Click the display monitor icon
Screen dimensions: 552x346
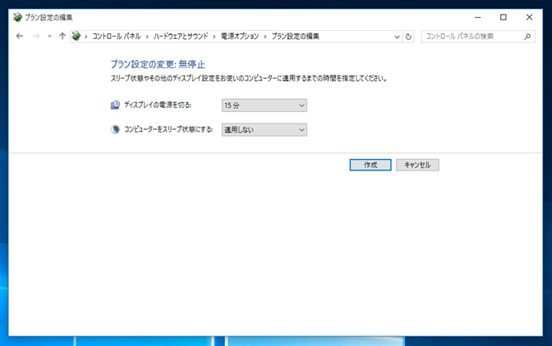115,105
